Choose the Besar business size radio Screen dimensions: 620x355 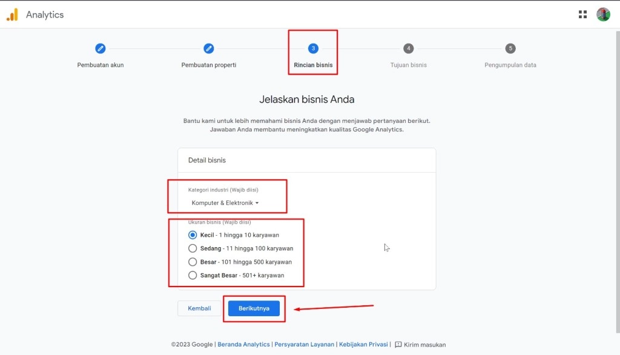(x=193, y=262)
